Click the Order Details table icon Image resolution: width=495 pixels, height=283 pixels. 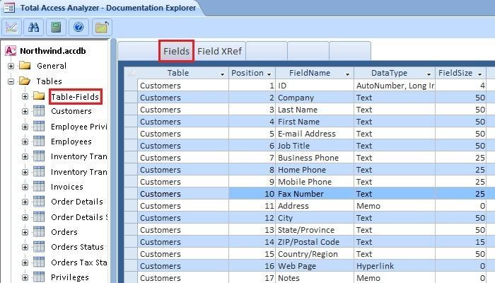coord(39,201)
